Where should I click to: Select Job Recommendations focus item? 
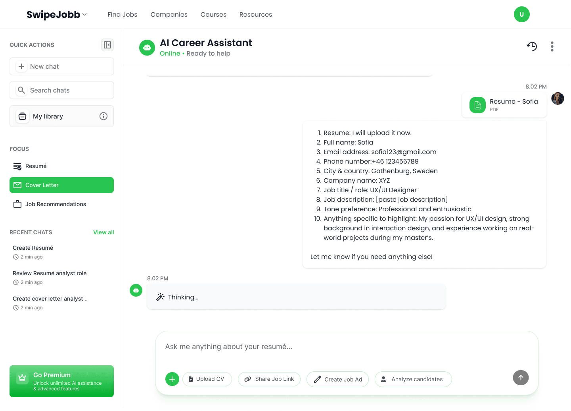(x=61, y=204)
